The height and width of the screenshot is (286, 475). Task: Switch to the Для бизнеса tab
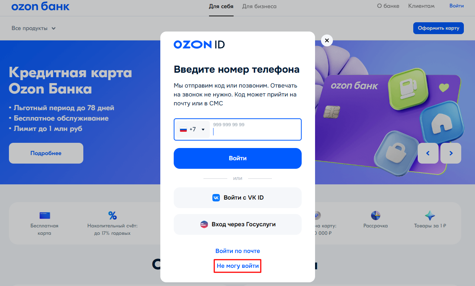pyautogui.click(x=259, y=6)
